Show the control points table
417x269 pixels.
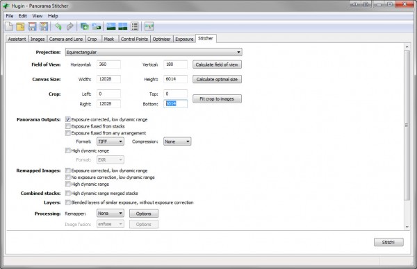coord(135,26)
